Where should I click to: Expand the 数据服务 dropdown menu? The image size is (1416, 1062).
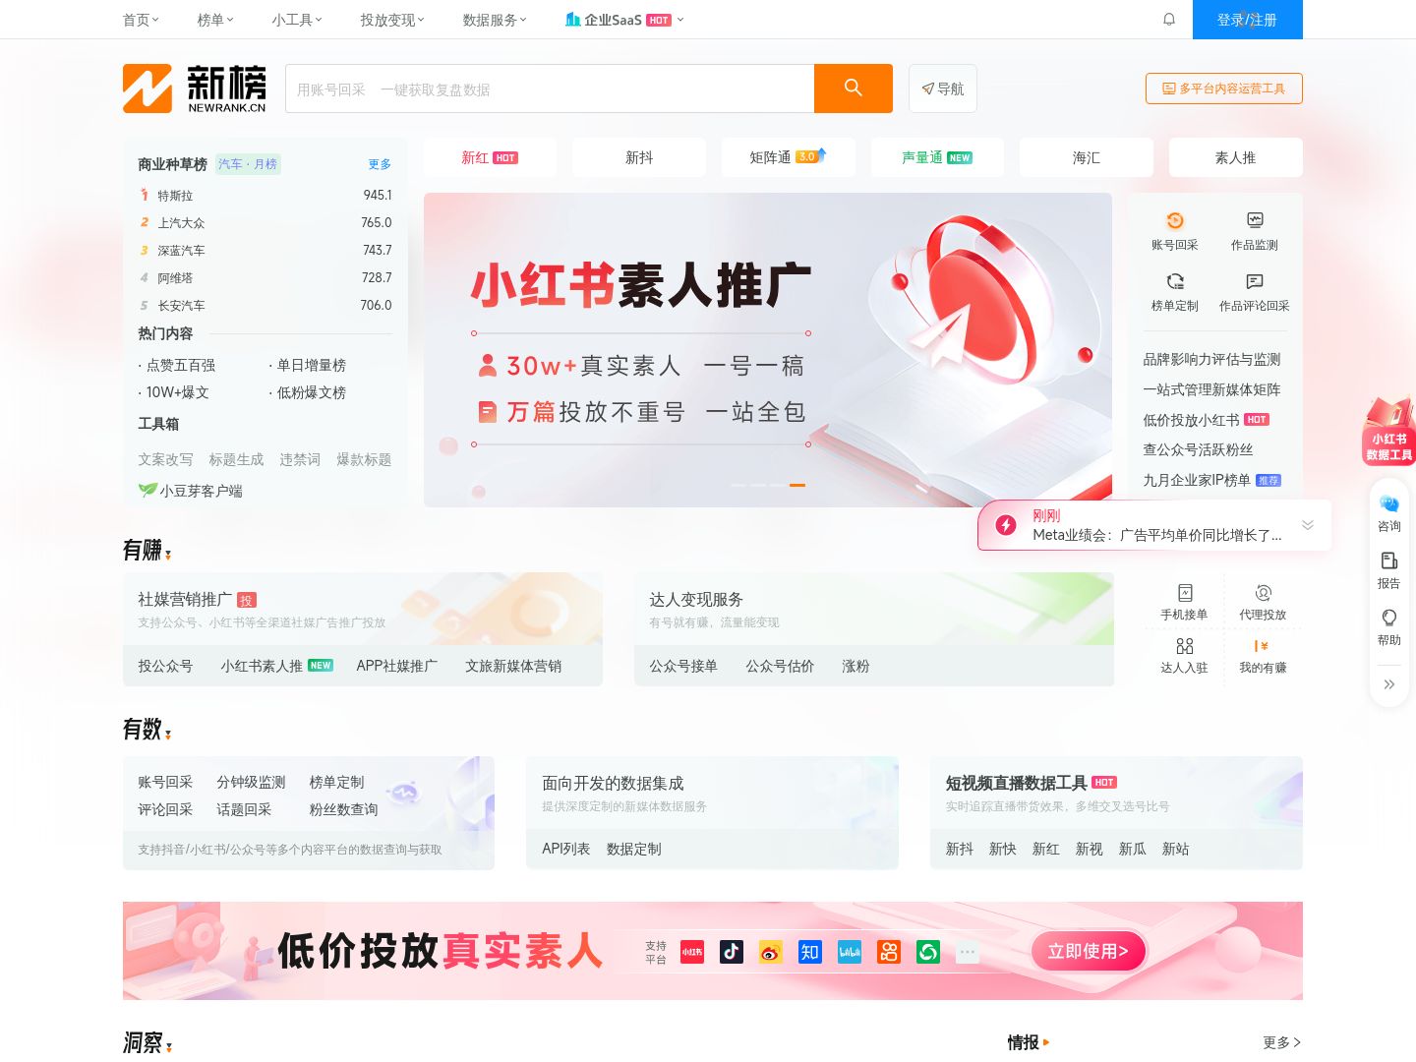coord(495,20)
